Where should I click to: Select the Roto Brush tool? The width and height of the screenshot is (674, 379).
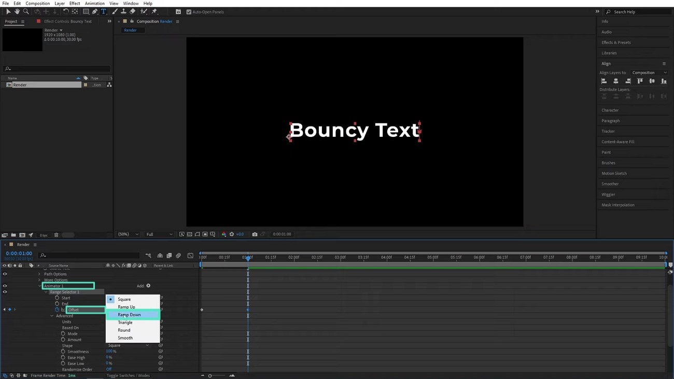pos(144,11)
